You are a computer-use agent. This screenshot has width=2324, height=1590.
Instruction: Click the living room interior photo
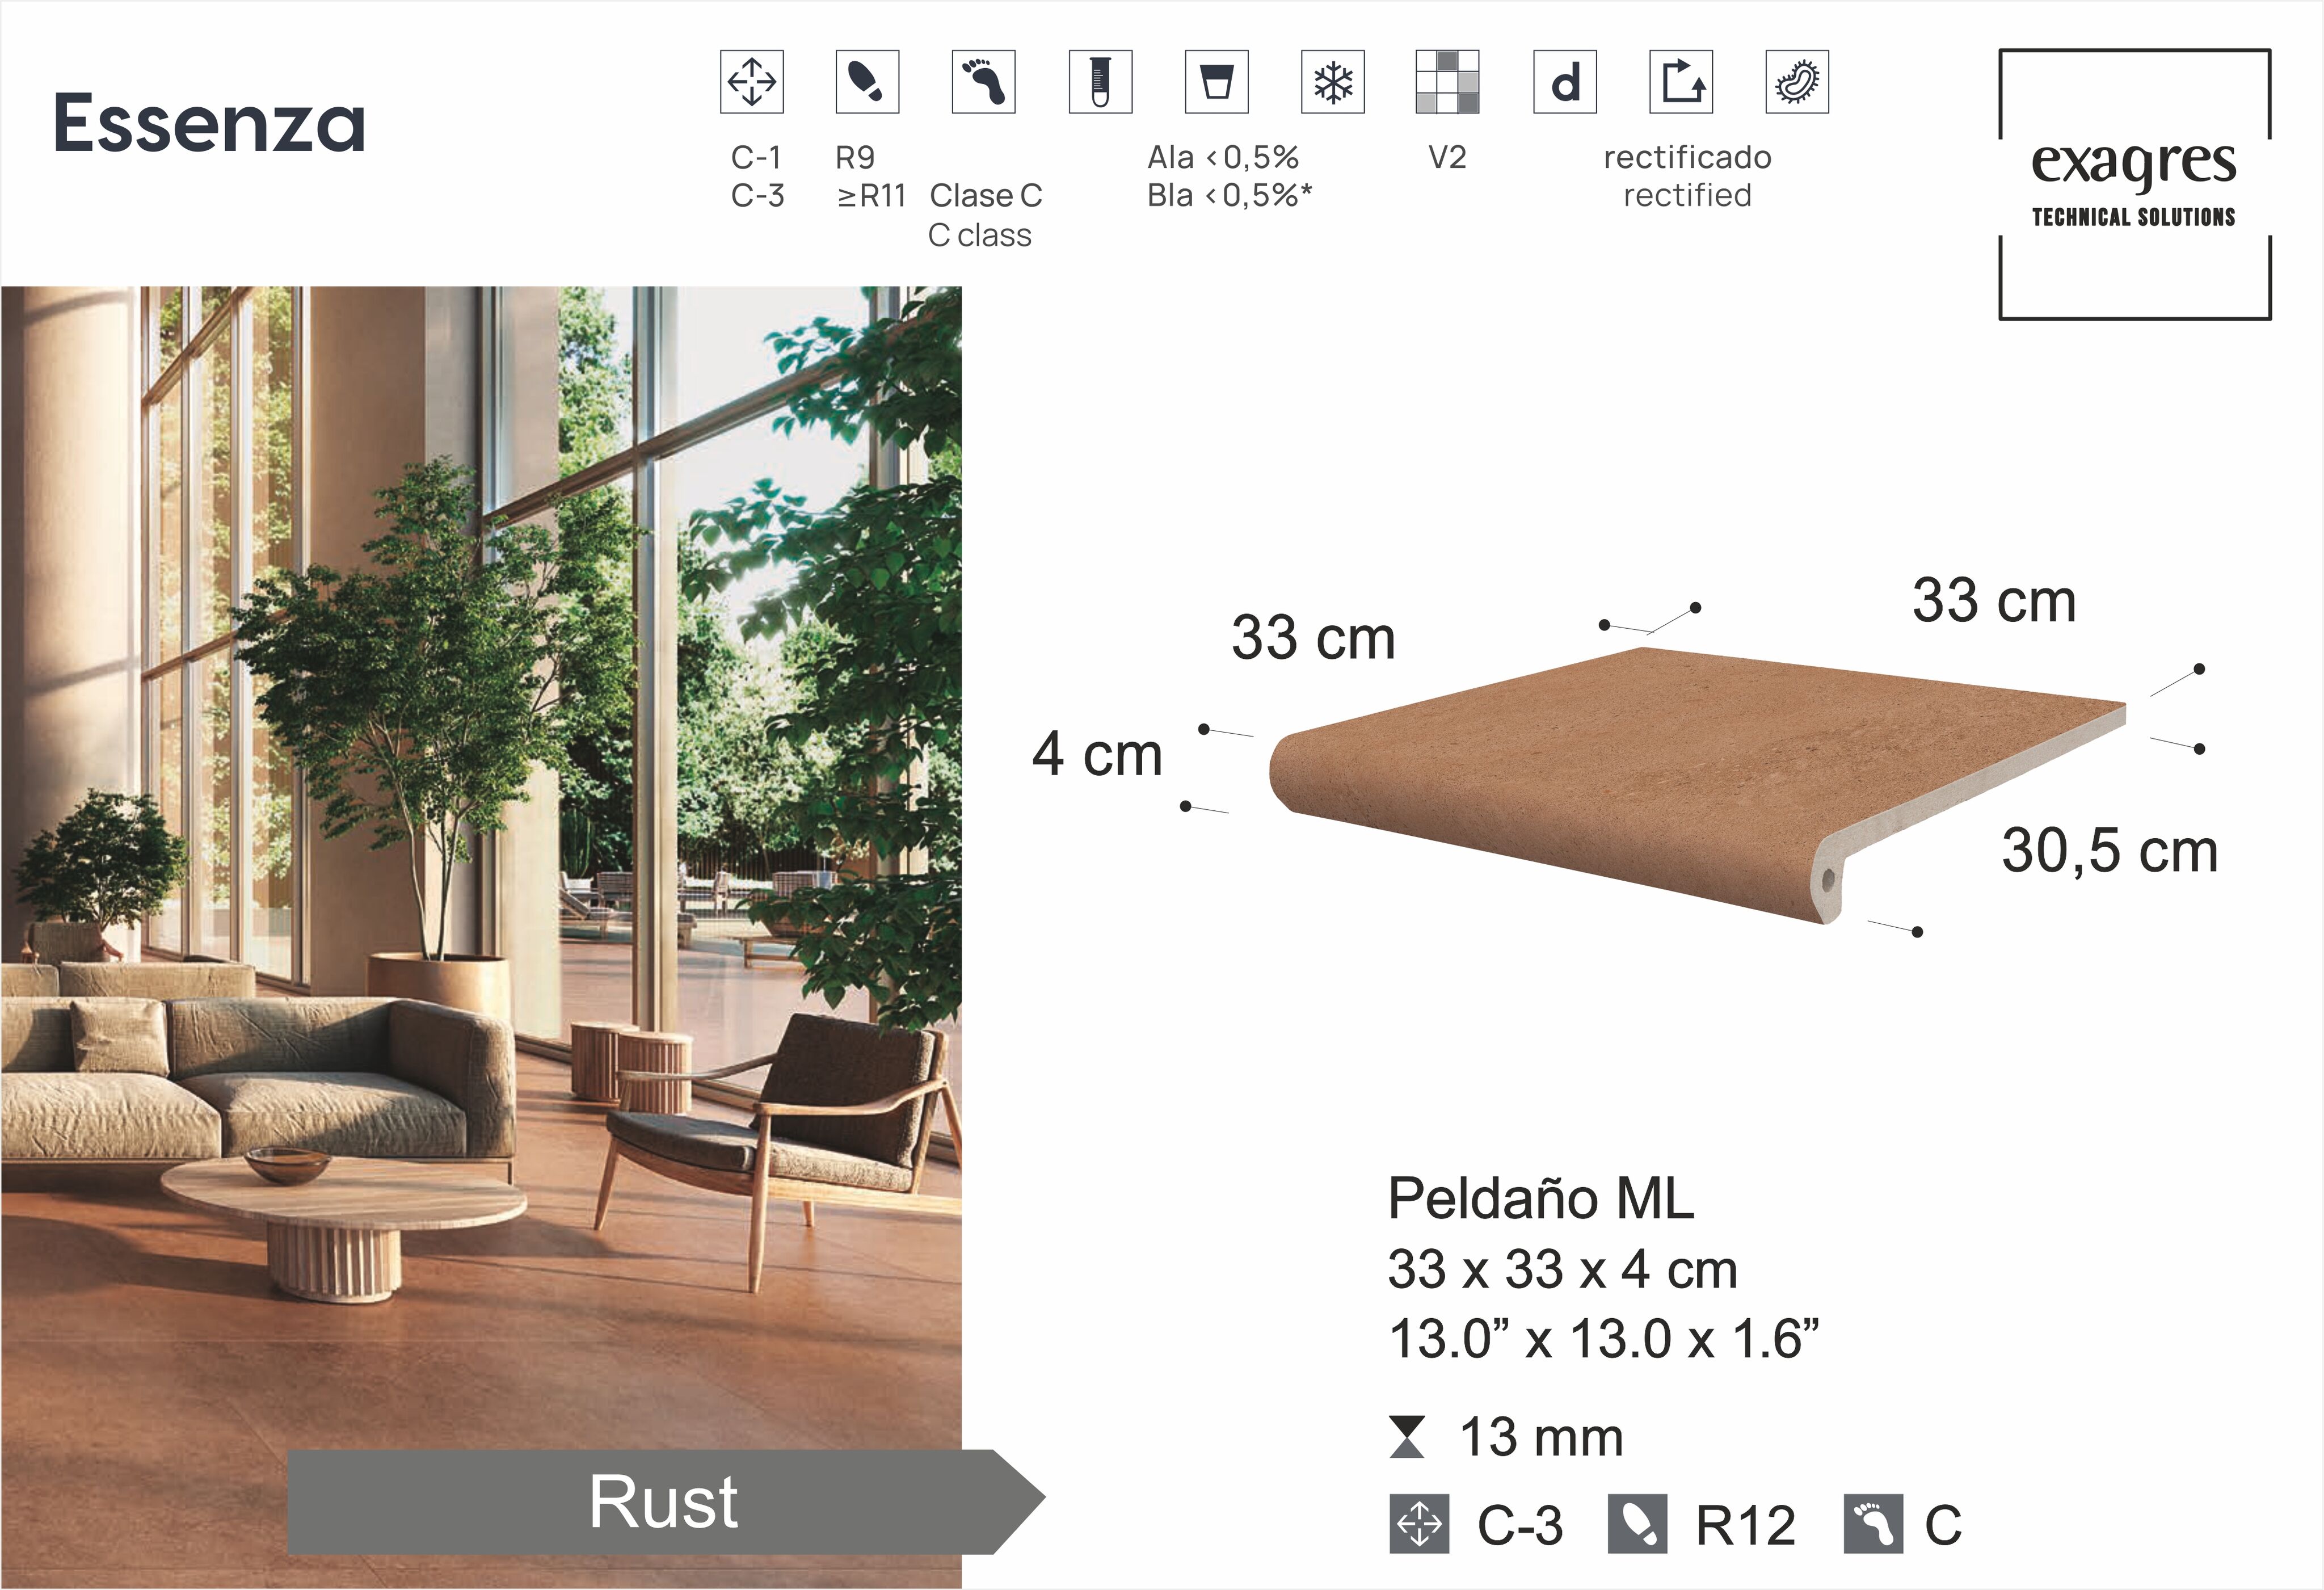pyautogui.click(x=480, y=860)
